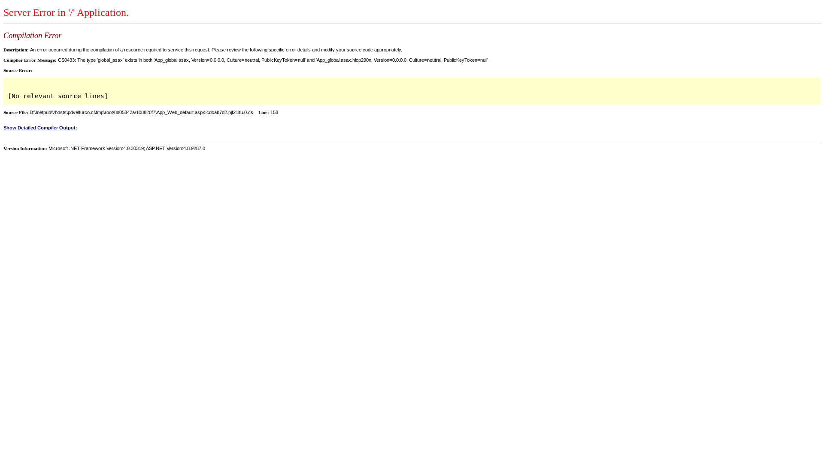824x463 pixels.
Task: Click the 'Server Error in '/' Application.' heading
Action: [x=66, y=12]
